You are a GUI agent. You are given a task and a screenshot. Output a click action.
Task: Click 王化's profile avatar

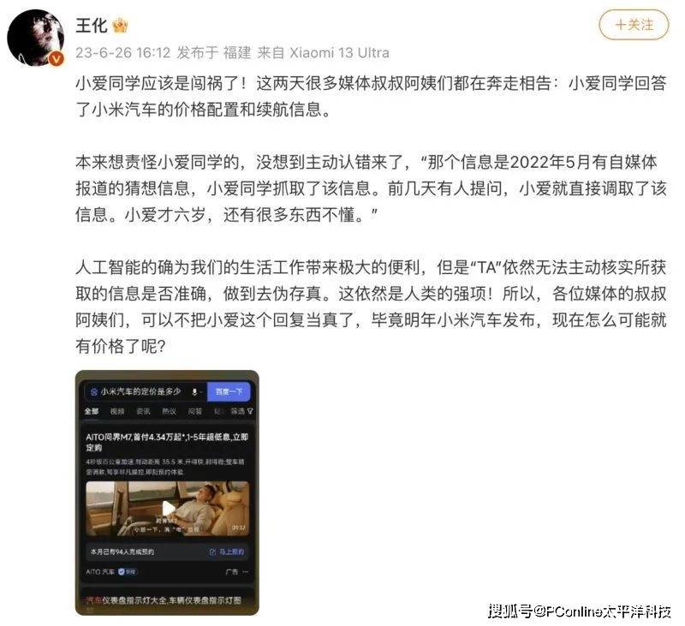coord(36,38)
